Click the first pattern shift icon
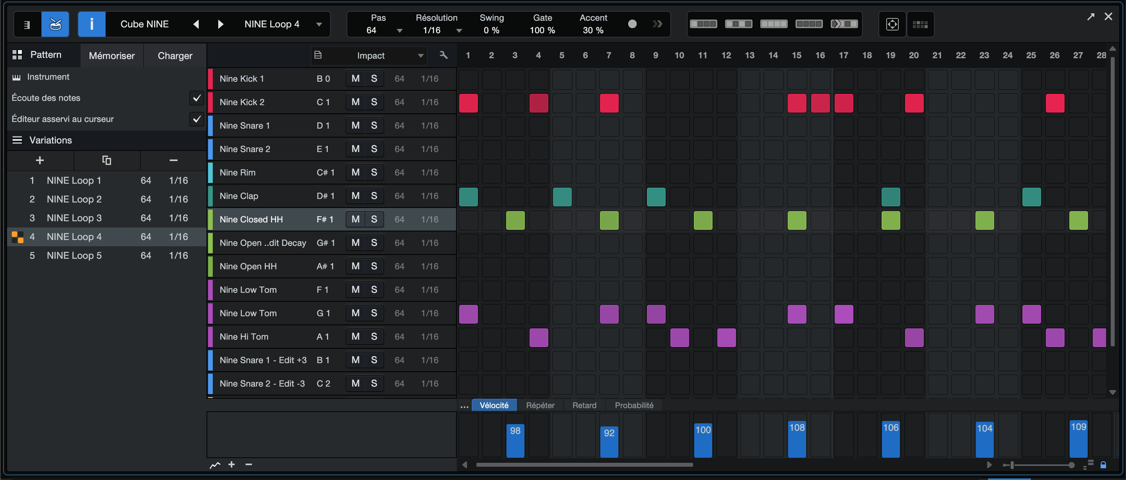 pyautogui.click(x=703, y=24)
